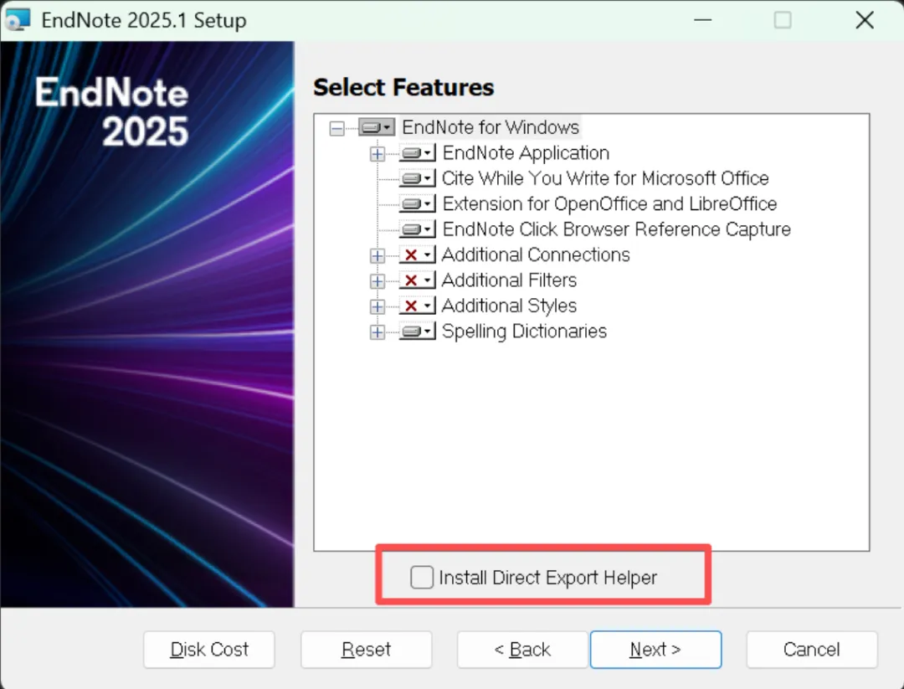Go back with the Back button
The image size is (904, 689).
tap(522, 649)
